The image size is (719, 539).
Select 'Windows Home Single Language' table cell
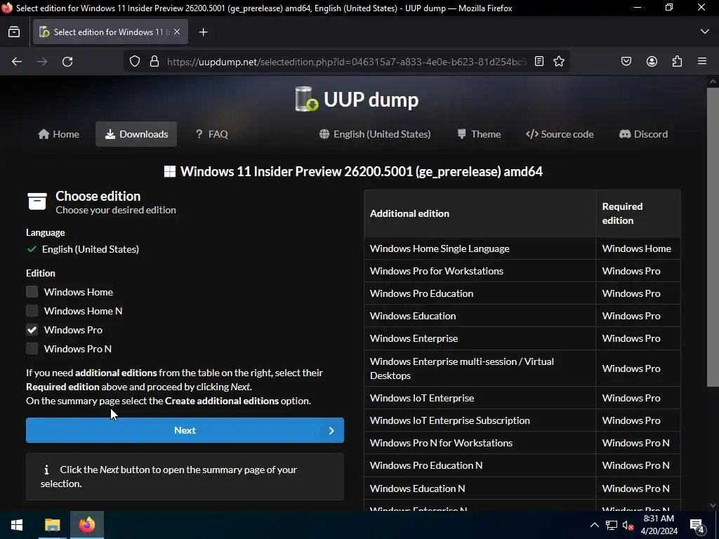point(480,248)
